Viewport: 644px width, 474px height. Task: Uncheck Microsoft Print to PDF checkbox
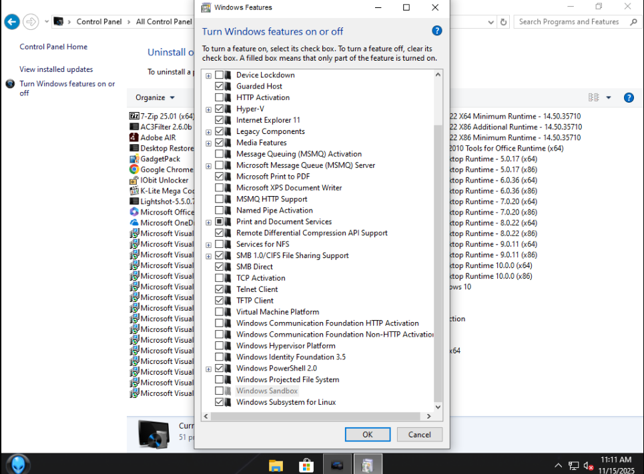(220, 177)
